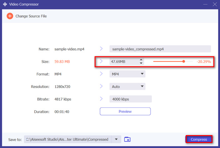Click the Video Compressor app logo icon
The height and width of the screenshot is (148, 220).
tap(5, 4)
